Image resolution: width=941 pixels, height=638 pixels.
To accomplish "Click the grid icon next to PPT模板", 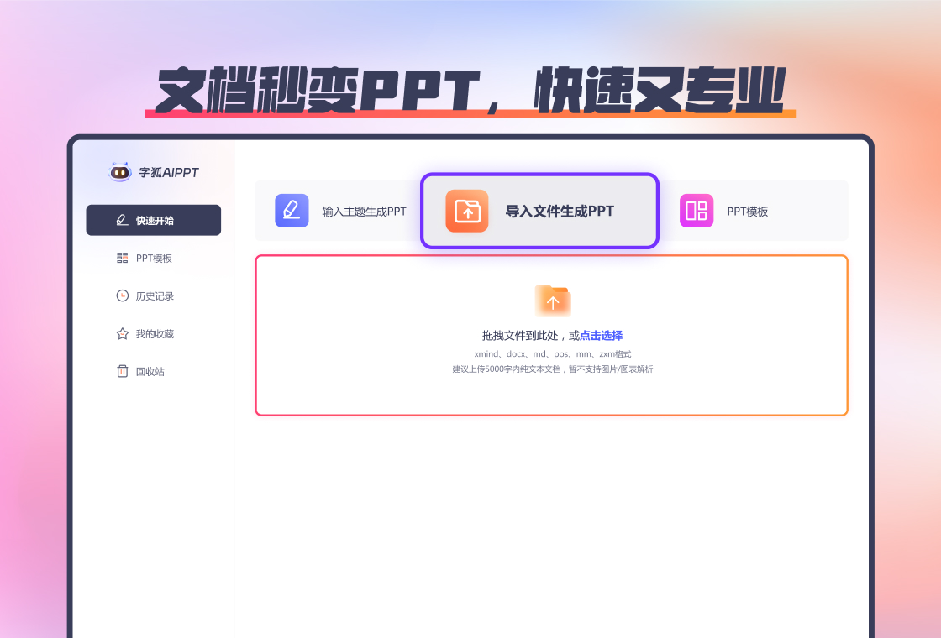I will (122, 258).
